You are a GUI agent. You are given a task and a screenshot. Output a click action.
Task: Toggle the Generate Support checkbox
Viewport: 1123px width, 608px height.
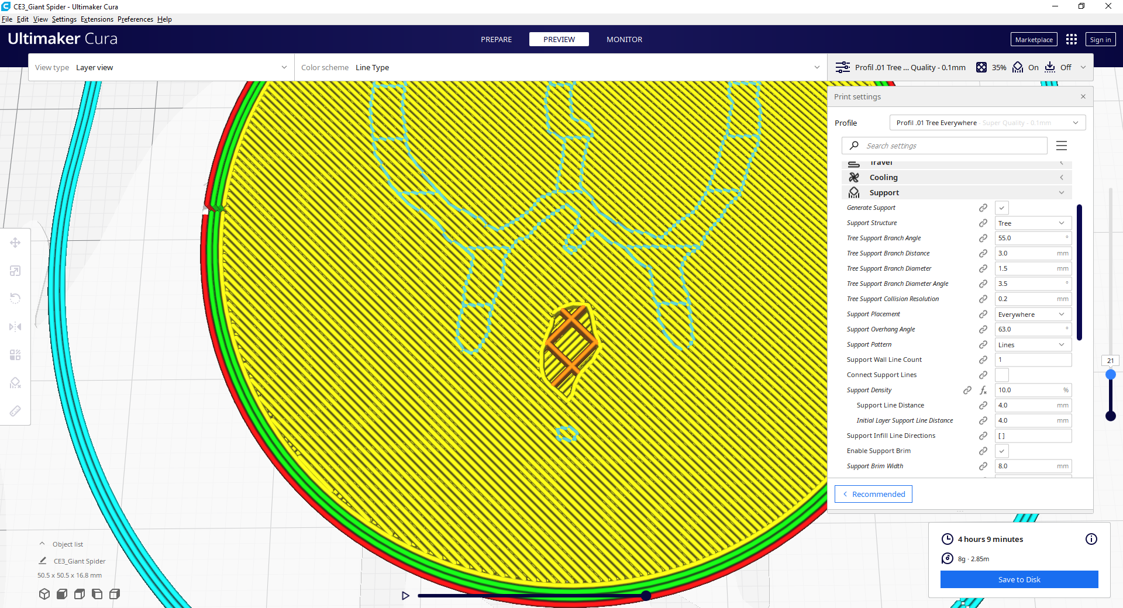(x=1002, y=208)
